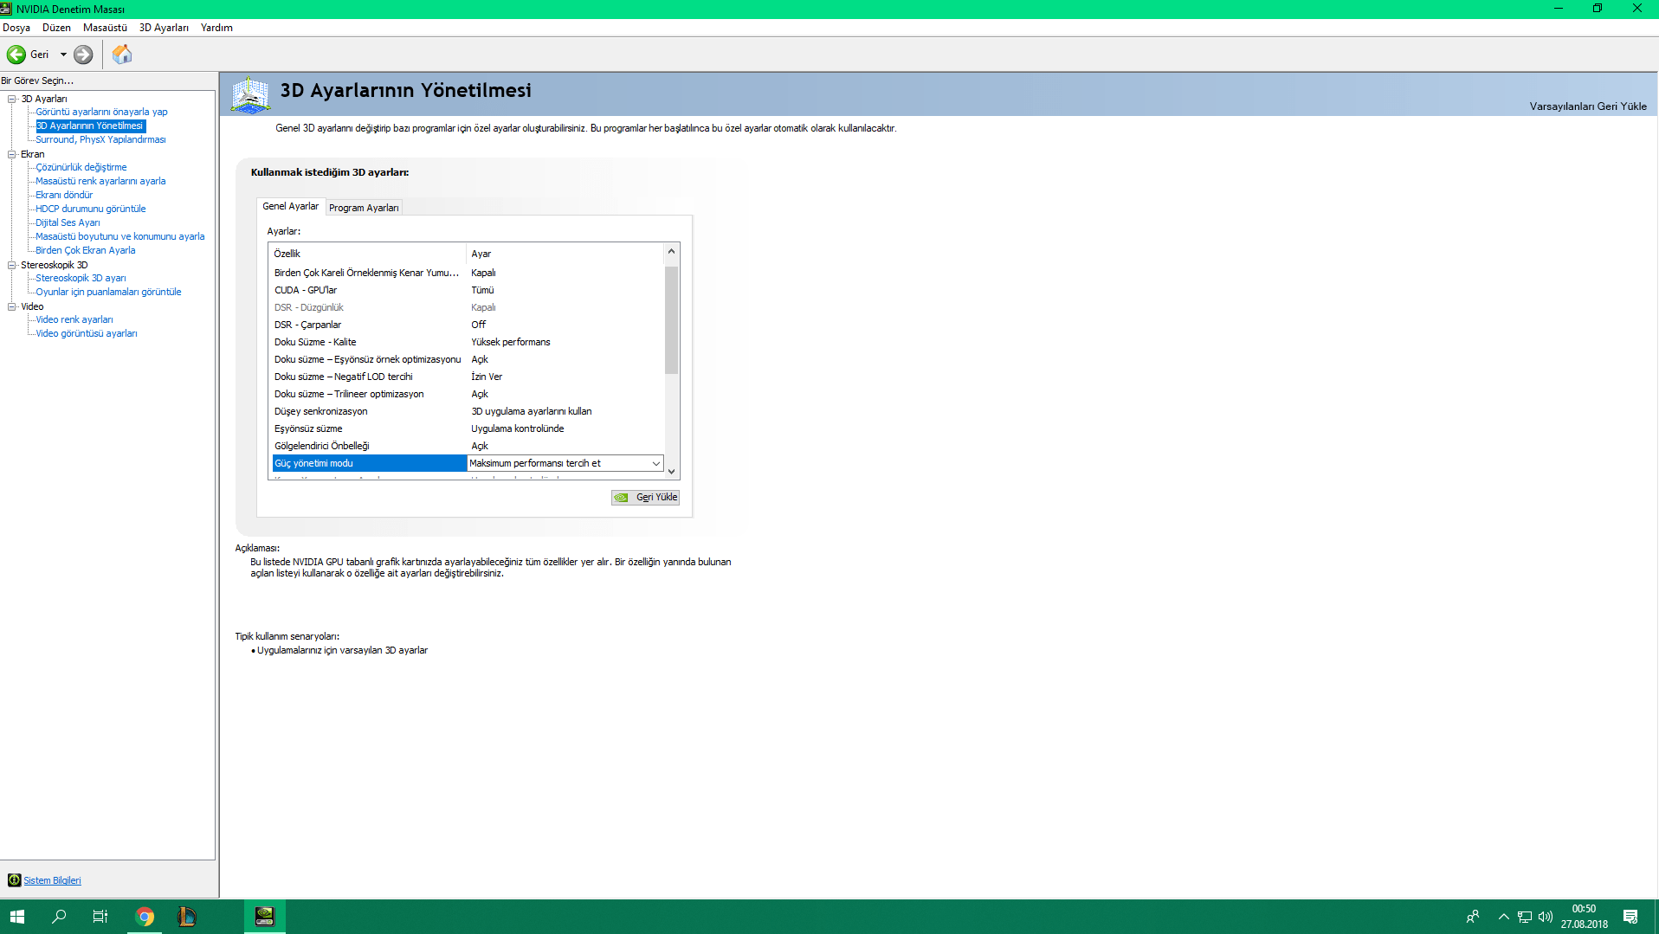The image size is (1659, 934).
Task: Click the Sistem Bilgileri icon
Action: coord(15,880)
